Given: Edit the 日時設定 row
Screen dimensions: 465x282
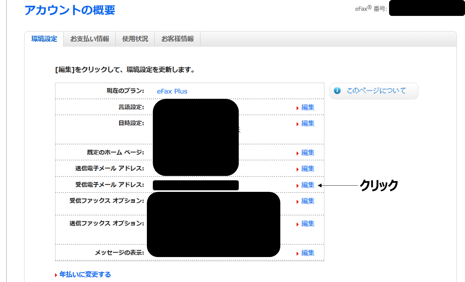Looking at the screenshot, I should [x=307, y=124].
